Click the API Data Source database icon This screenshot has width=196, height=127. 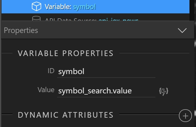click(36, 18)
